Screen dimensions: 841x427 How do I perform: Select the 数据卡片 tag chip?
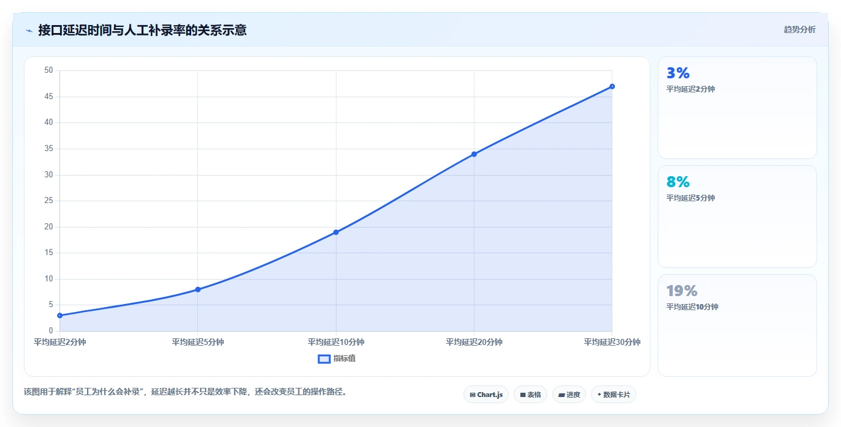614,395
